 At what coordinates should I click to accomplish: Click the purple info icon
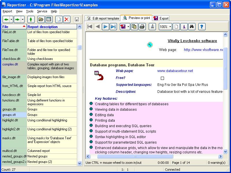184,27
